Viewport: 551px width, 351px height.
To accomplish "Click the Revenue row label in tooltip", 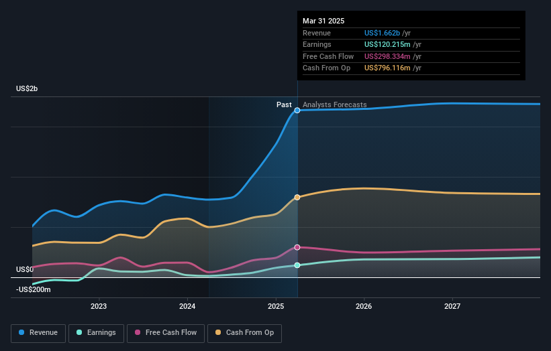I will (x=317, y=33).
